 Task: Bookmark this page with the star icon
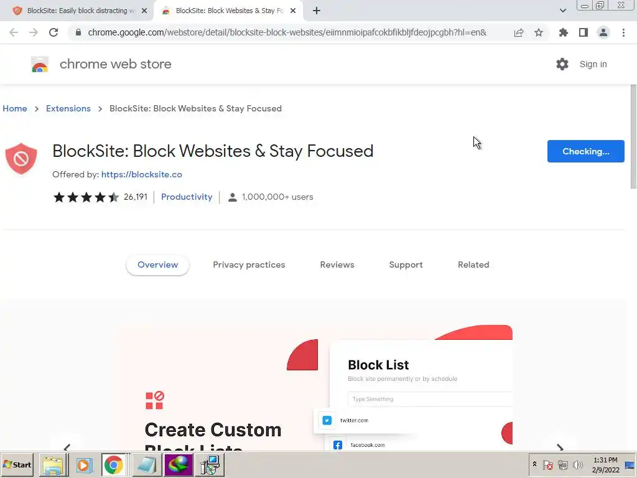[x=539, y=32]
